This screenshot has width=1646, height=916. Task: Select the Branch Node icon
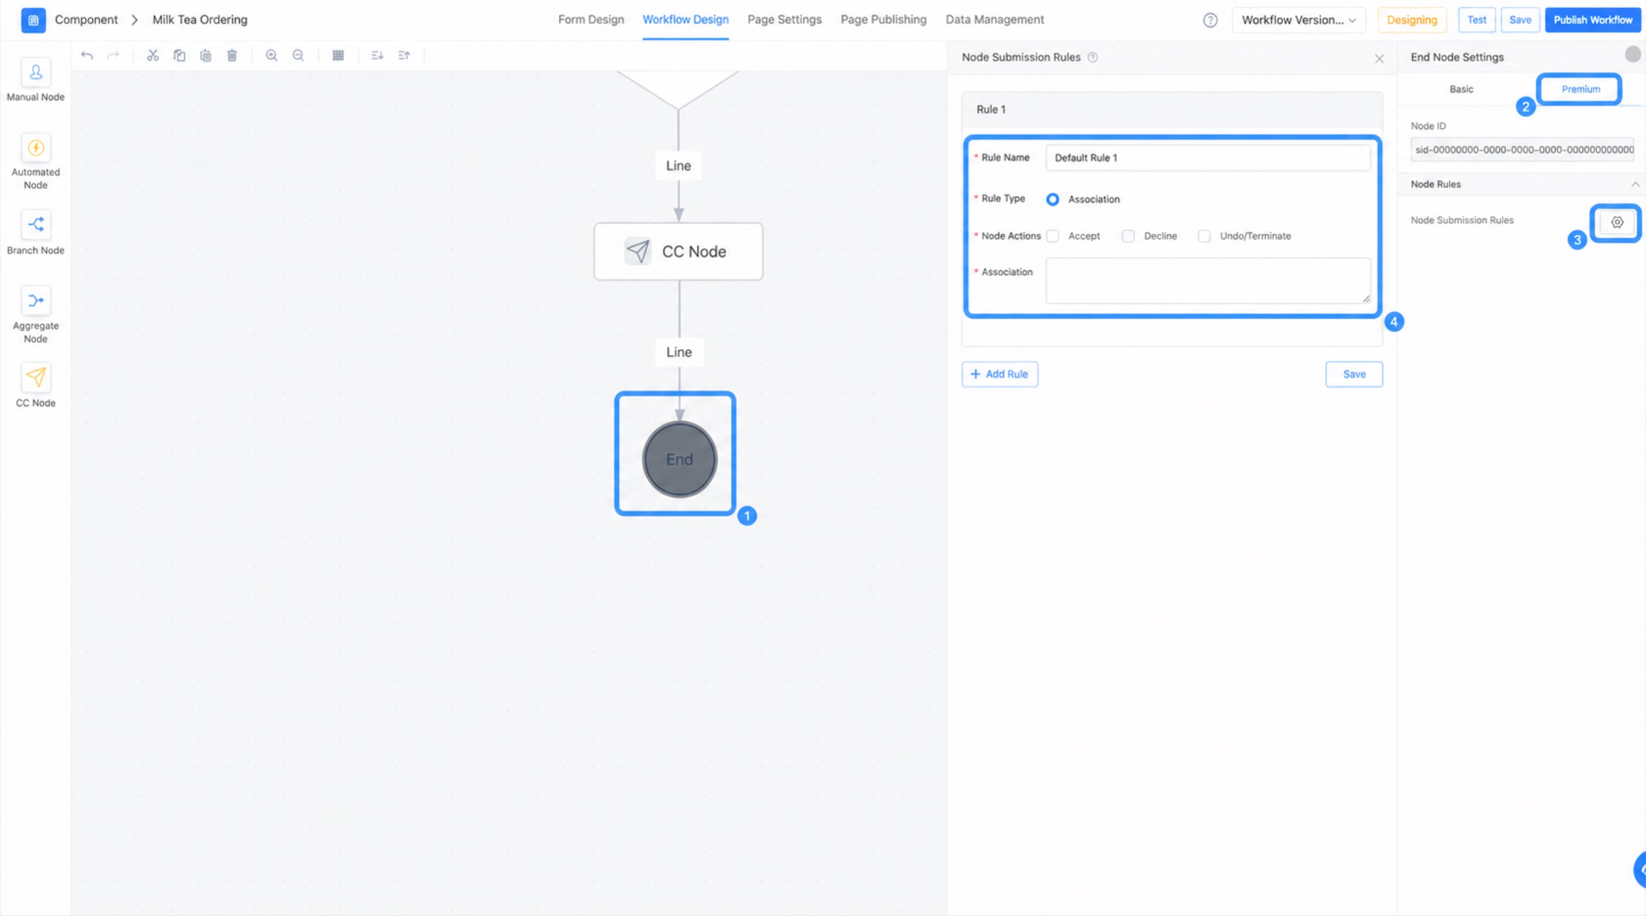click(x=36, y=225)
